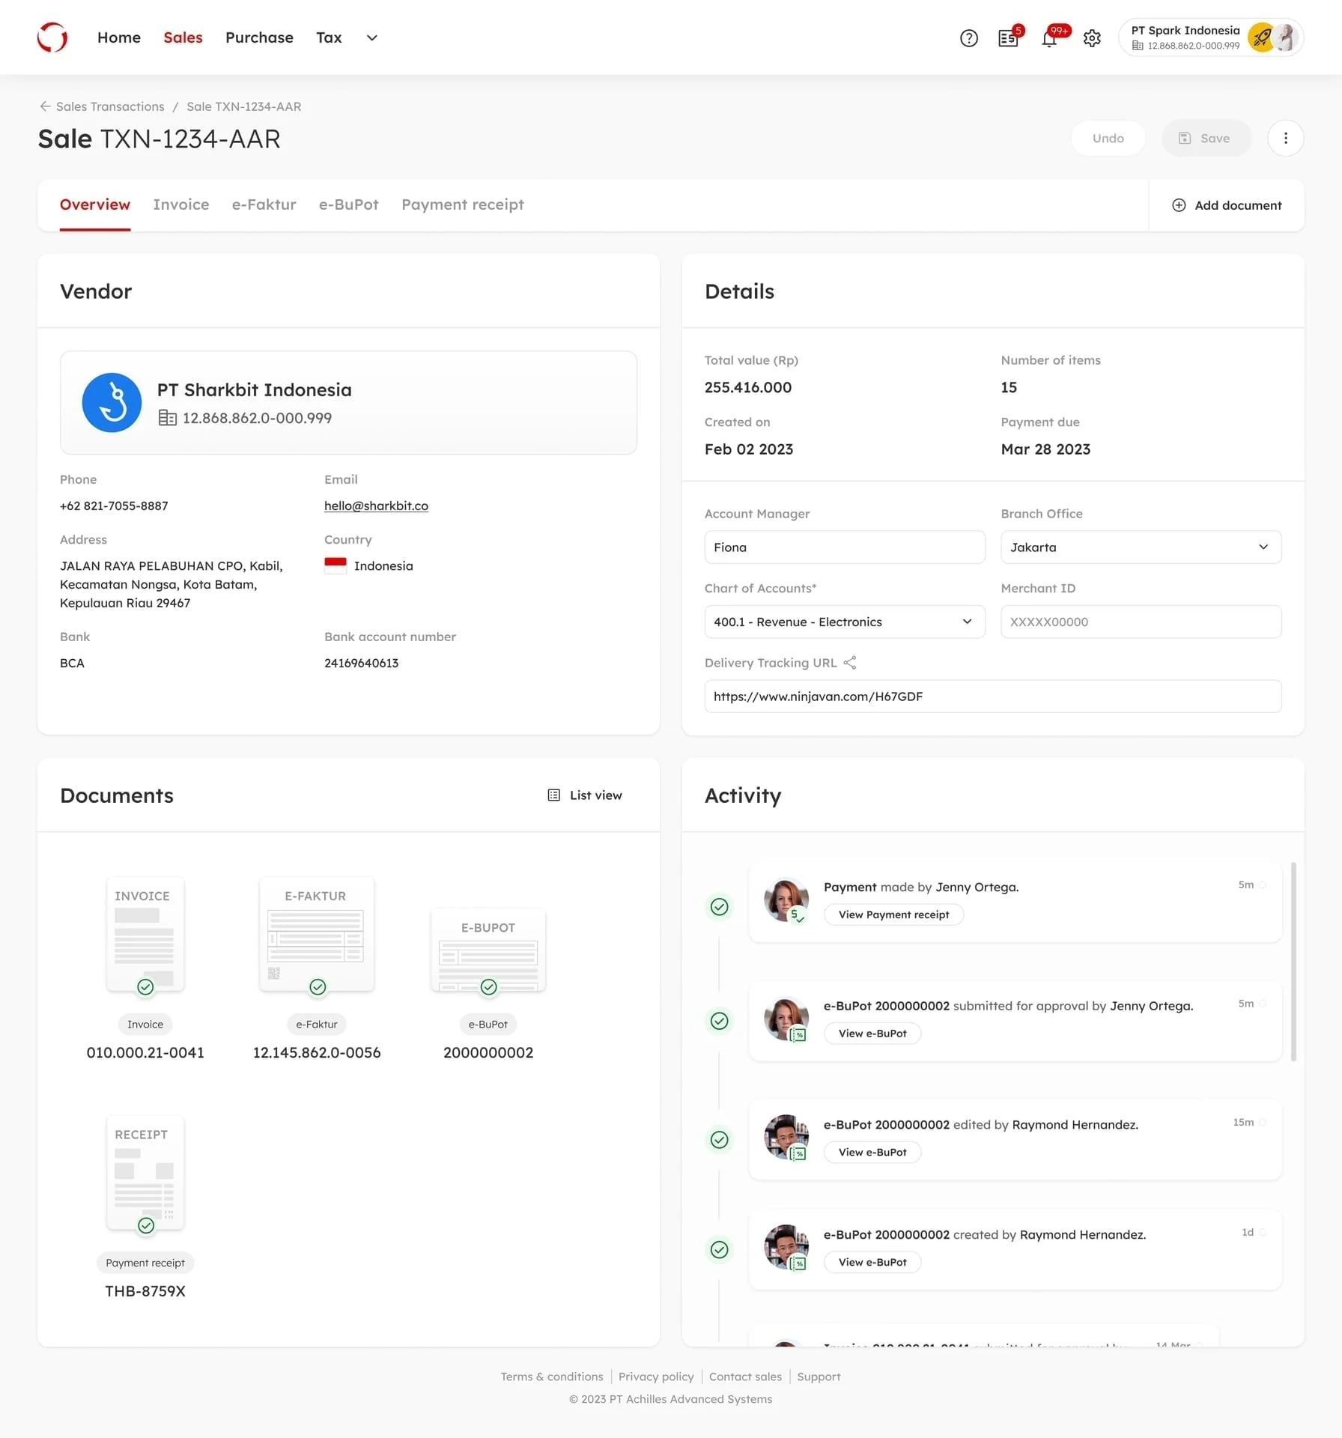This screenshot has width=1342, height=1438.
Task: Click View e-BuPot under submitted for approval
Action: pos(872,1034)
